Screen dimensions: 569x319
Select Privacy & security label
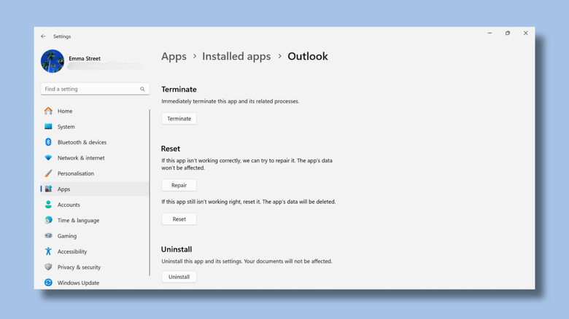tap(79, 267)
